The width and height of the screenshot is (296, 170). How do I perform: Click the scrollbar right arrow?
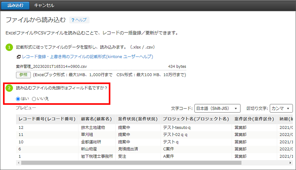click(x=290, y=163)
